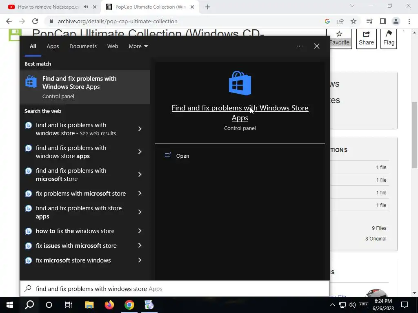This screenshot has width=418, height=313.
Task: Toggle Chrome side panel
Action: (383, 21)
